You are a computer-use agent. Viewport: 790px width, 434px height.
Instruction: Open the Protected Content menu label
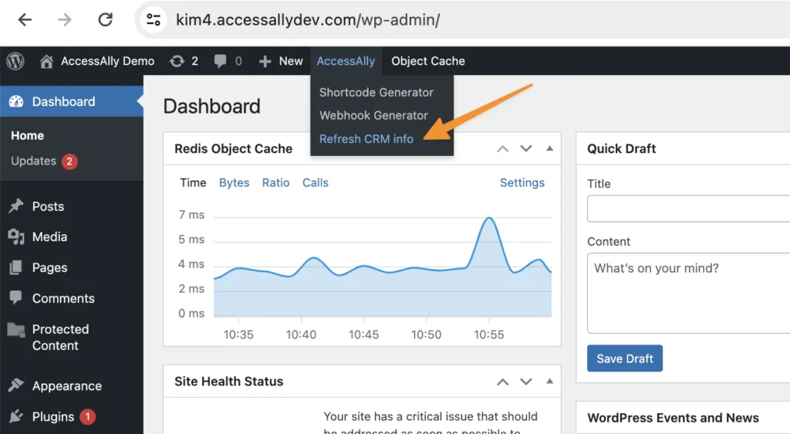(60, 337)
